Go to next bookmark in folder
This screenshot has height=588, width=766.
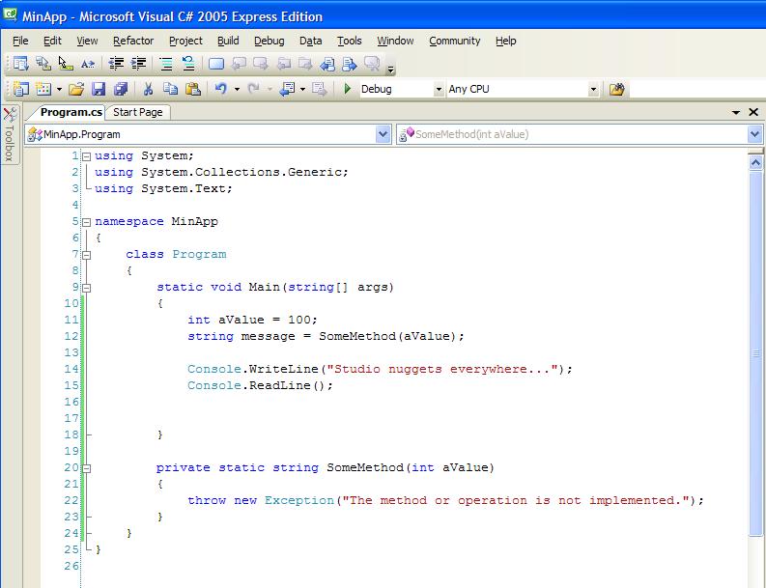pyautogui.click(x=305, y=64)
